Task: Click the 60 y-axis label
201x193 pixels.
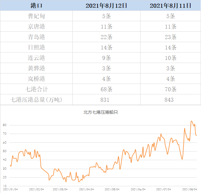Action: click(5, 142)
